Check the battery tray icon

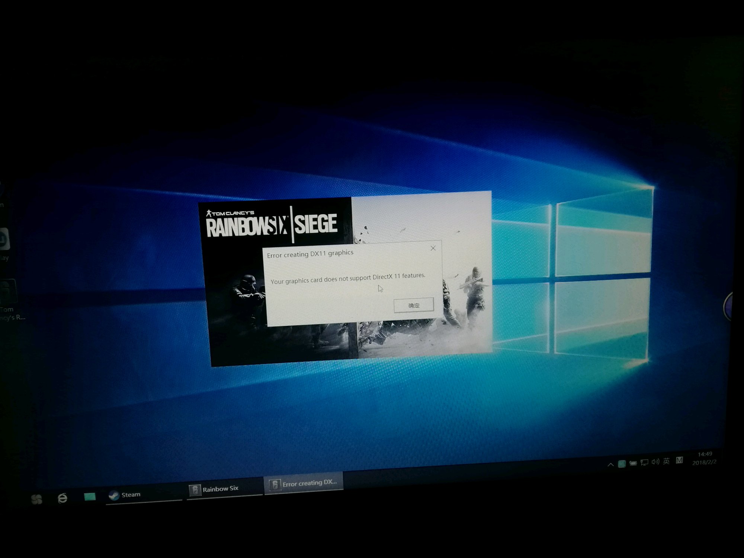(x=633, y=463)
